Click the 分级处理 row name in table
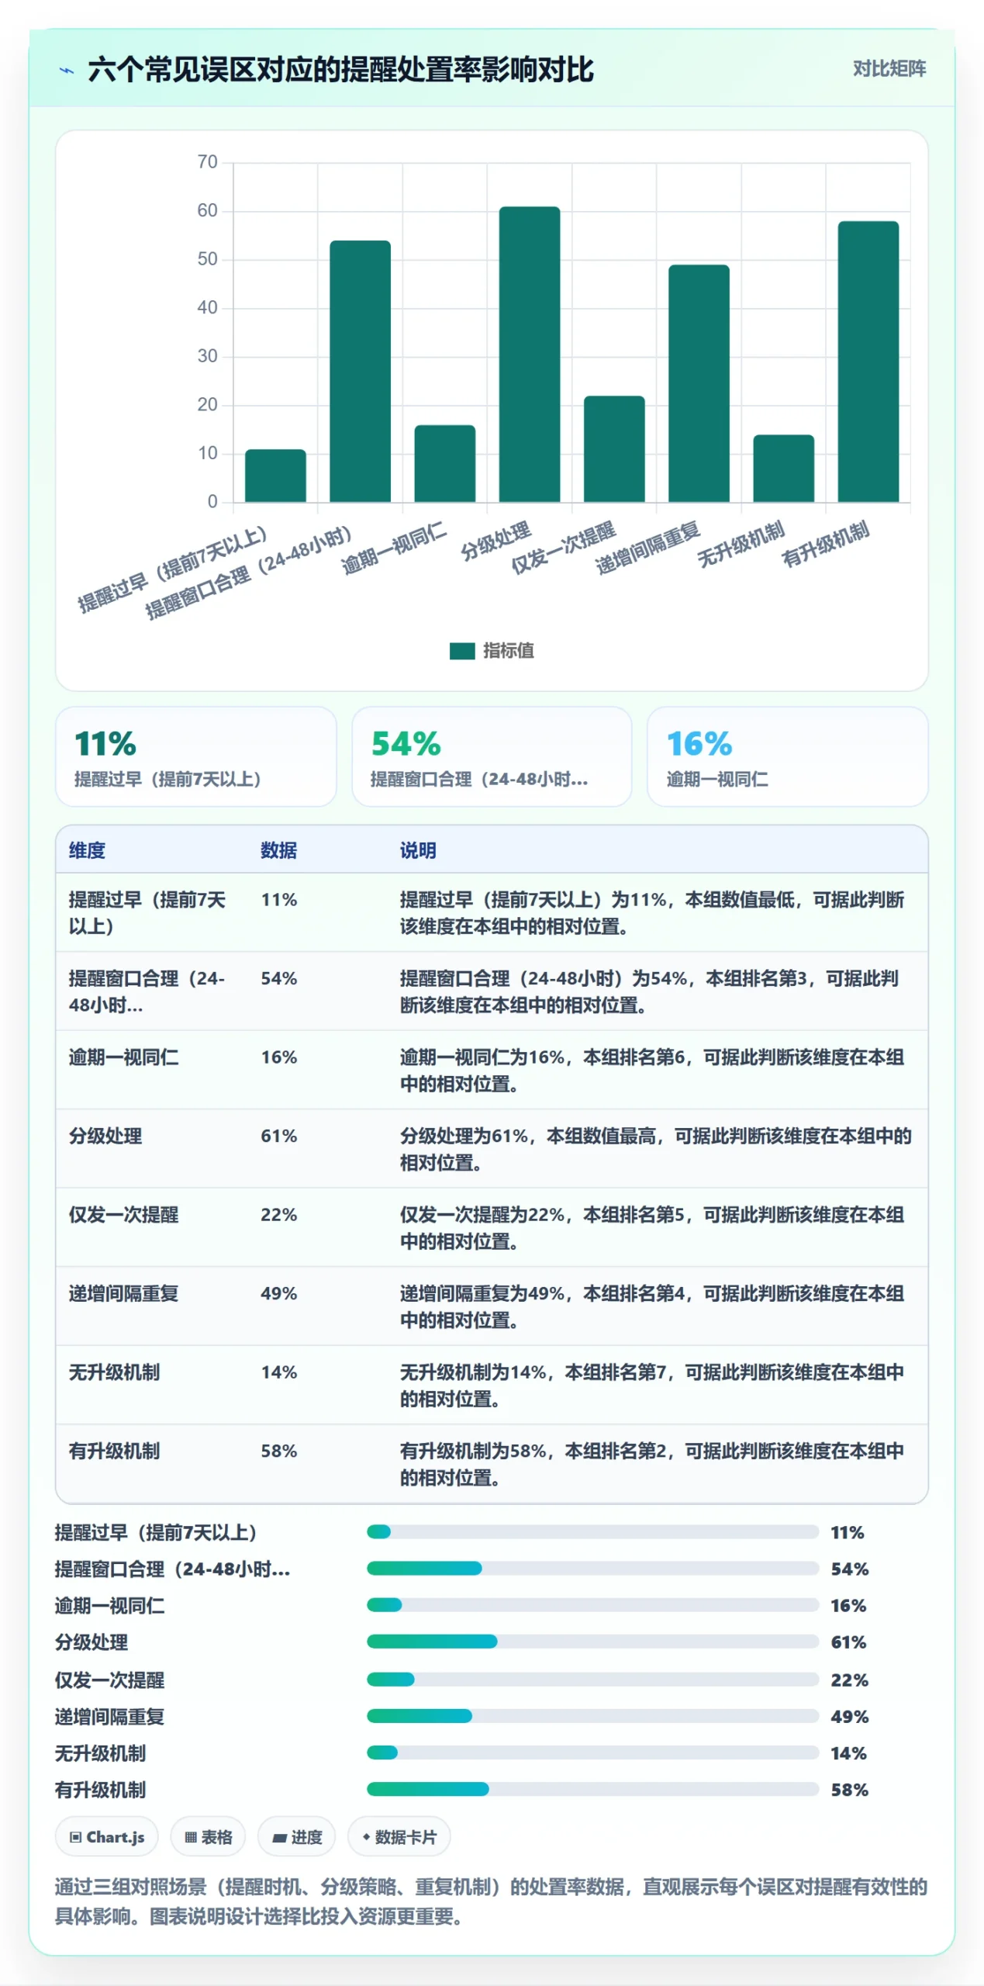Viewport: 984px width, 1986px height. point(105,1136)
